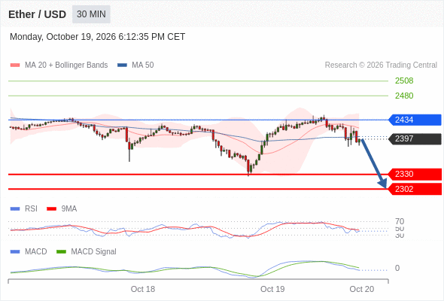Click the black 2397 current price tag
Image resolution: width=444 pixels, height=301 pixels.
click(415, 138)
